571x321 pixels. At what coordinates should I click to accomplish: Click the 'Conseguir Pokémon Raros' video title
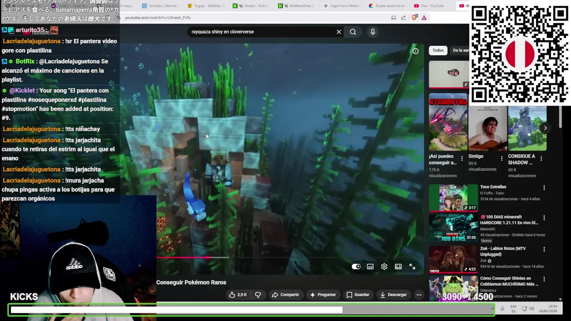pos(191,282)
